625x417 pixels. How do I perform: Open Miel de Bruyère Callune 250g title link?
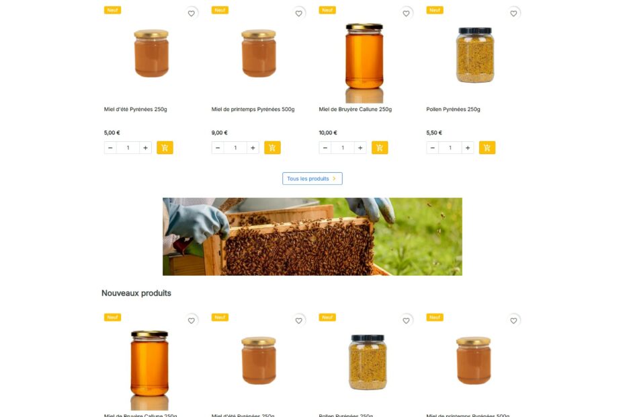[x=355, y=109]
